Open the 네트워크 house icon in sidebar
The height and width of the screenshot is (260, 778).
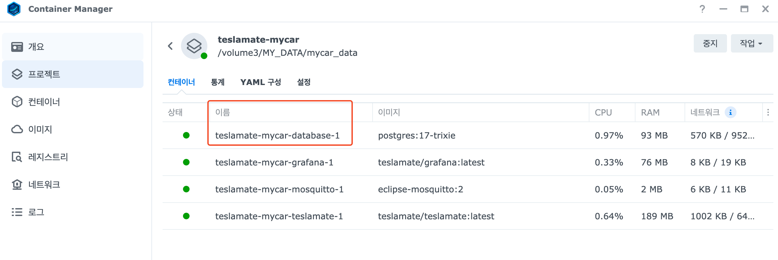[17, 184]
